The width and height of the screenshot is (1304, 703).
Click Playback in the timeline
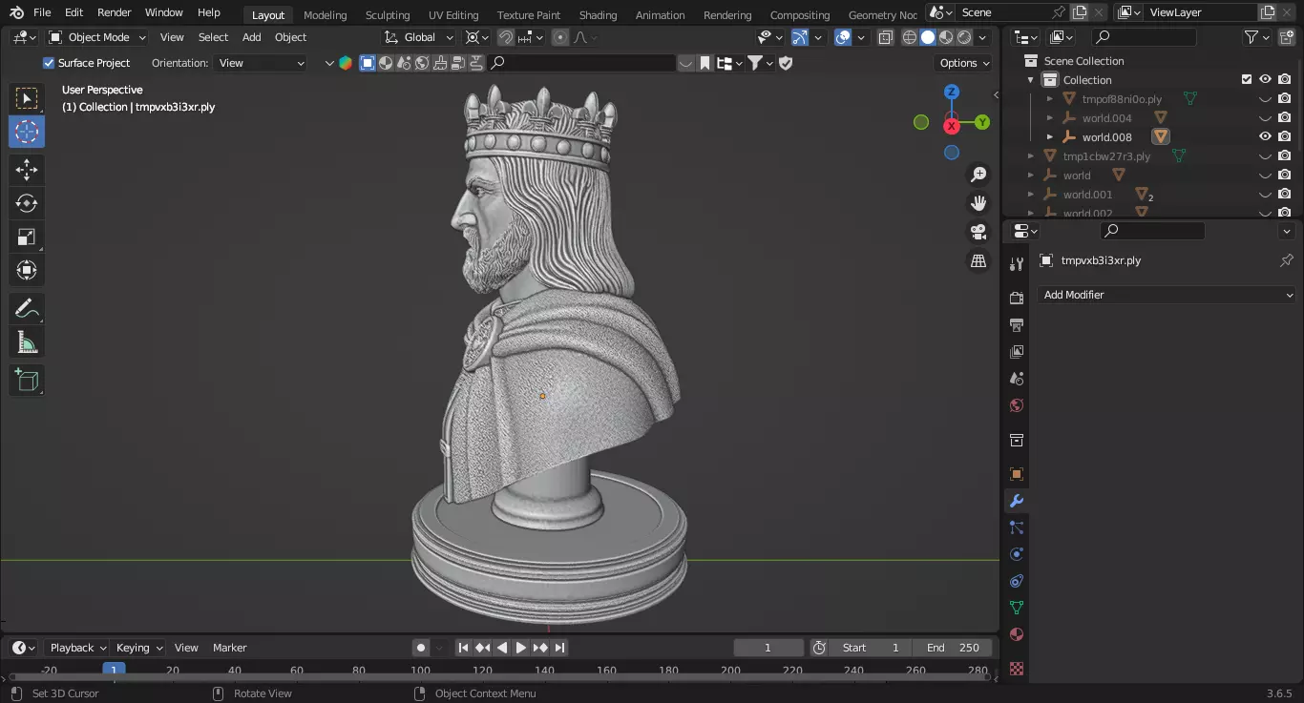pos(77,648)
